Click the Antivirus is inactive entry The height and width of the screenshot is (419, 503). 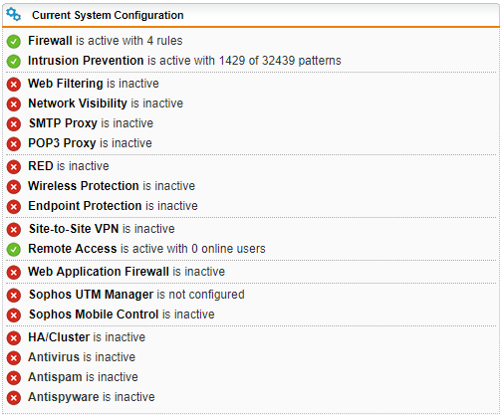tap(82, 357)
